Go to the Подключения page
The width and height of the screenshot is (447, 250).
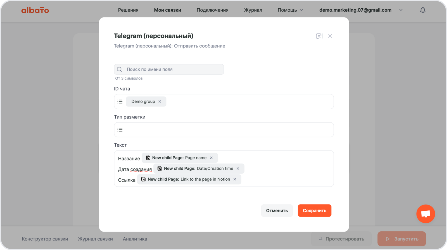pyautogui.click(x=213, y=10)
